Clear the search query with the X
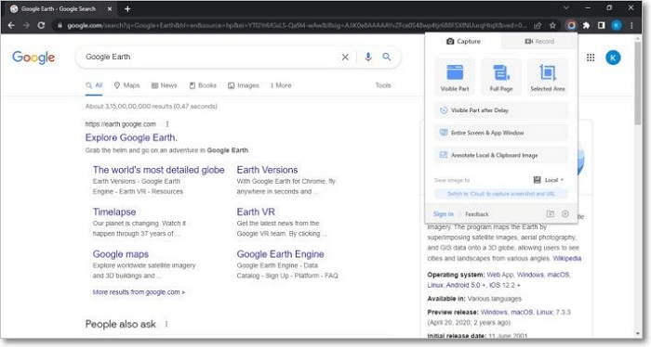This screenshot has width=651, height=347. tap(345, 58)
